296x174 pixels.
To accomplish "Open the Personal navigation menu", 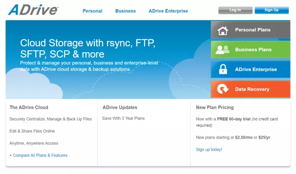I will pyautogui.click(x=92, y=11).
